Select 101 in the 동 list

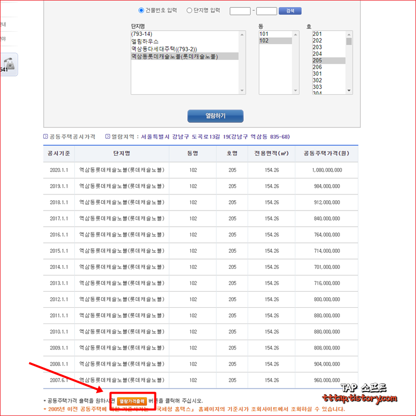(276, 34)
